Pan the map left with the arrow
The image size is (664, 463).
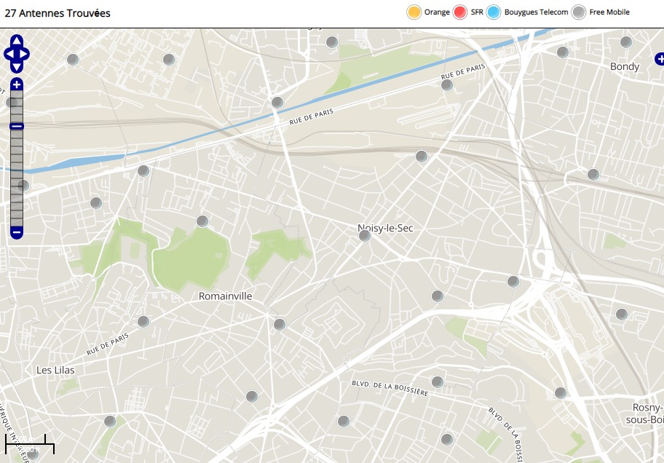click(8, 54)
